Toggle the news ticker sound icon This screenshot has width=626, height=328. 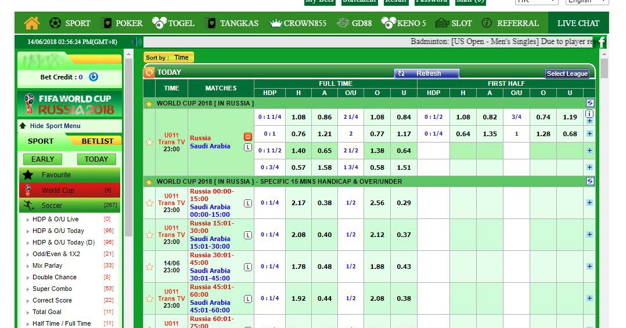click(137, 42)
